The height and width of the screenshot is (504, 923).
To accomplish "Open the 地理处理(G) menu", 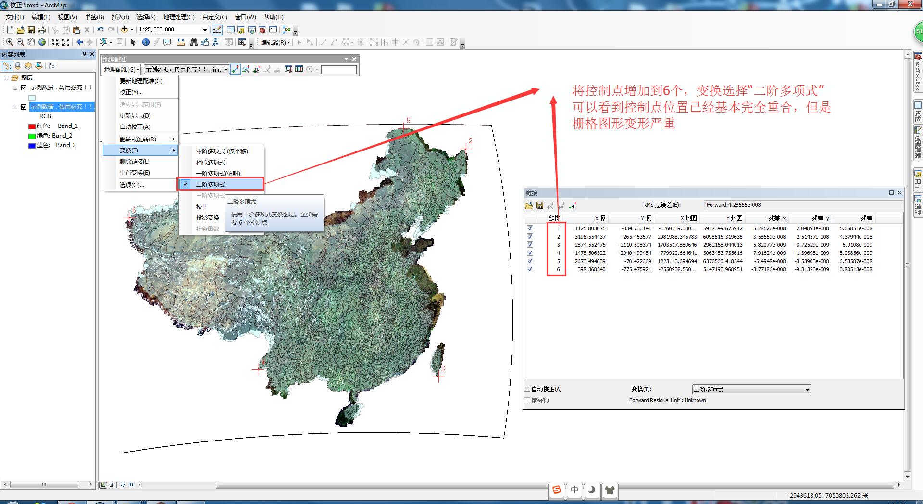I will [179, 17].
